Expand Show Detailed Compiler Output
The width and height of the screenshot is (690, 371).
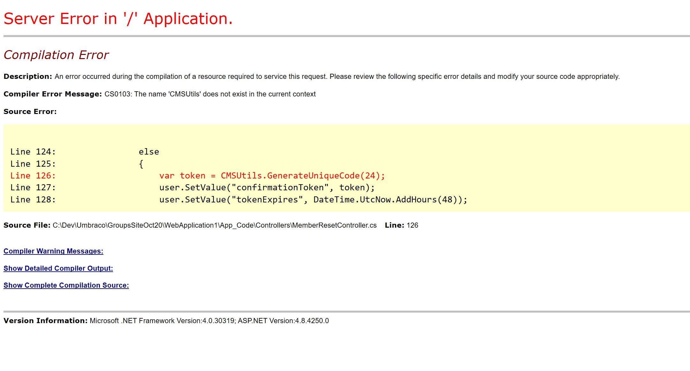tap(58, 268)
